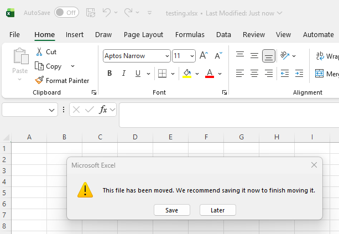Open the Borders options dropdown
This screenshot has width=339, height=234.
point(173,74)
